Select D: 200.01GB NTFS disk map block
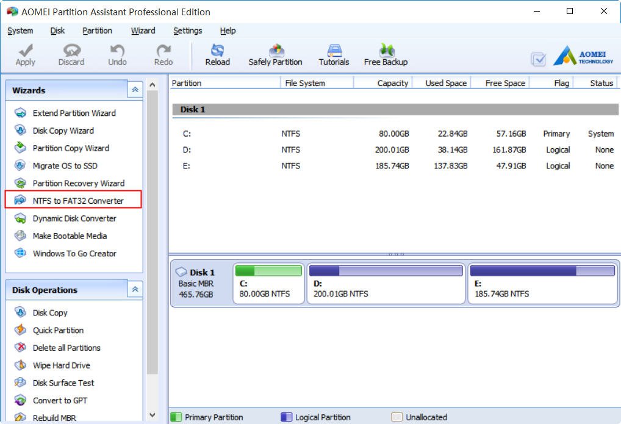The height and width of the screenshot is (424, 621). pyautogui.click(x=386, y=283)
